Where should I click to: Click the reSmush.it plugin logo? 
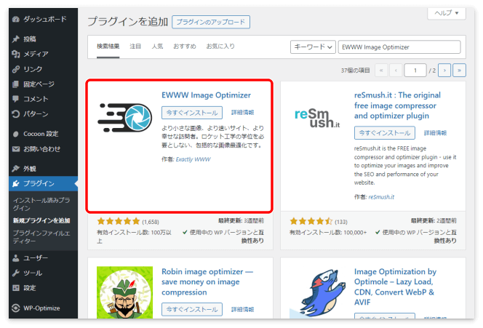(x=317, y=119)
